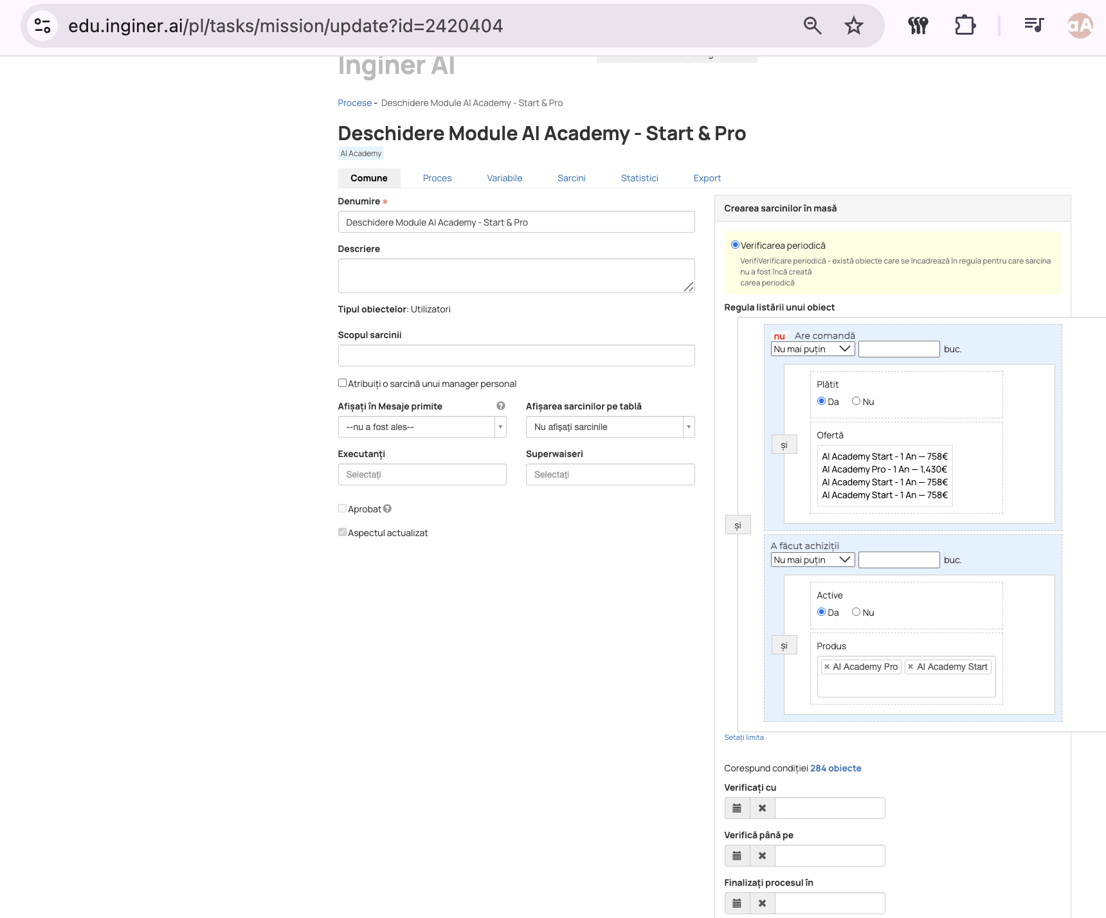This screenshot has width=1106, height=918.
Task: Open the media control playlist icon
Action: point(1033,26)
